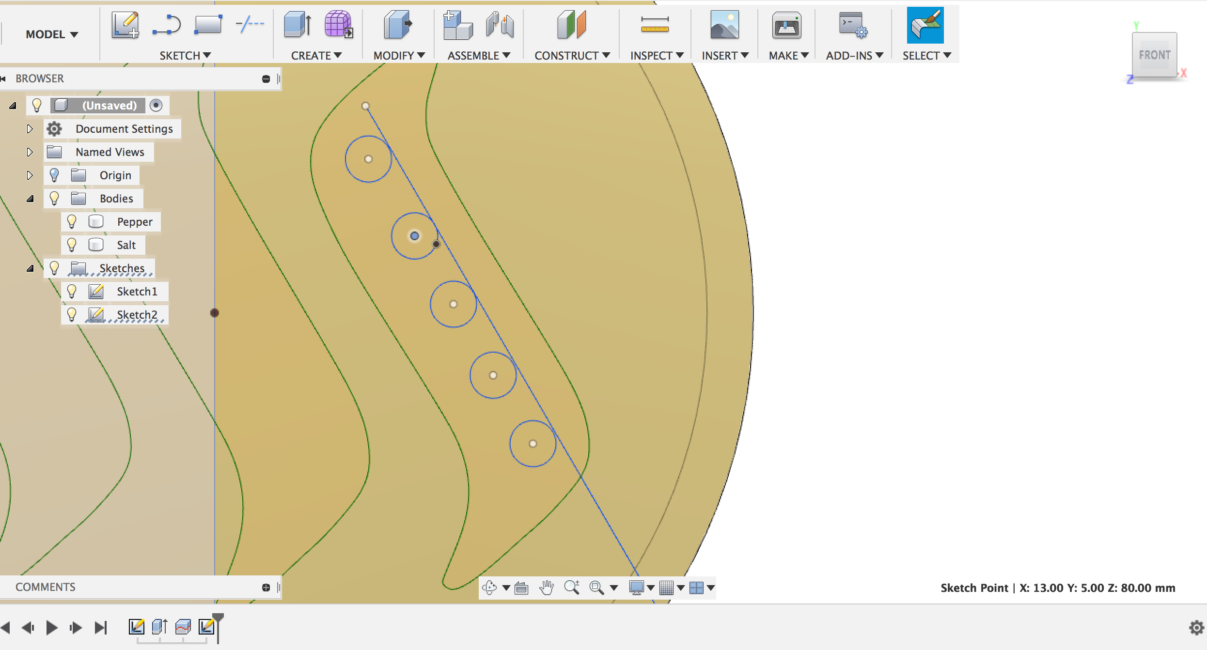Viewport: 1207px width, 650px height.
Task: Open the MODEL workspace dropdown
Action: click(x=52, y=34)
